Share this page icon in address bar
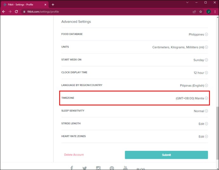The image size is (219, 170). pos(194,12)
